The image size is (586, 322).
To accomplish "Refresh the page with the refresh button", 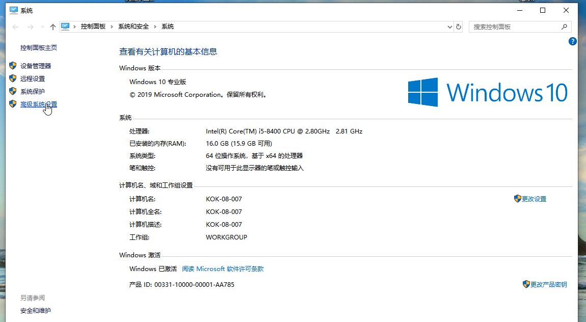I will click(459, 27).
